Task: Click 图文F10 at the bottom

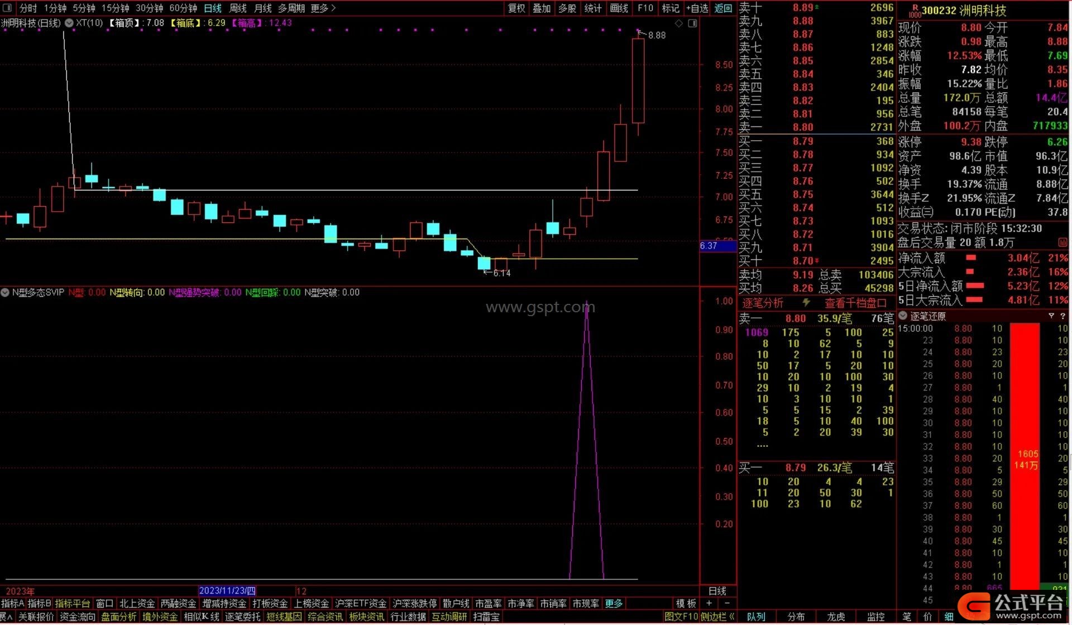Action: tap(681, 617)
